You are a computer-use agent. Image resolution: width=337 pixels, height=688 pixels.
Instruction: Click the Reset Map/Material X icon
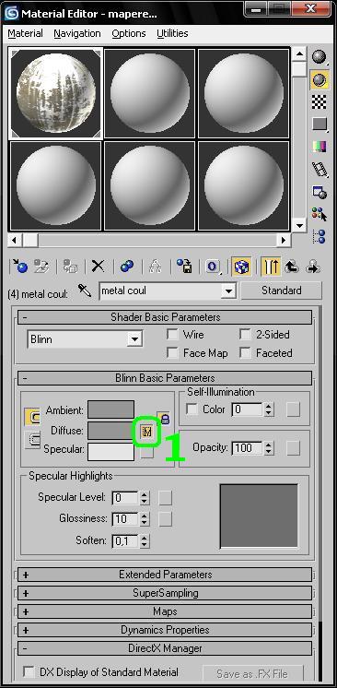pos(98,266)
